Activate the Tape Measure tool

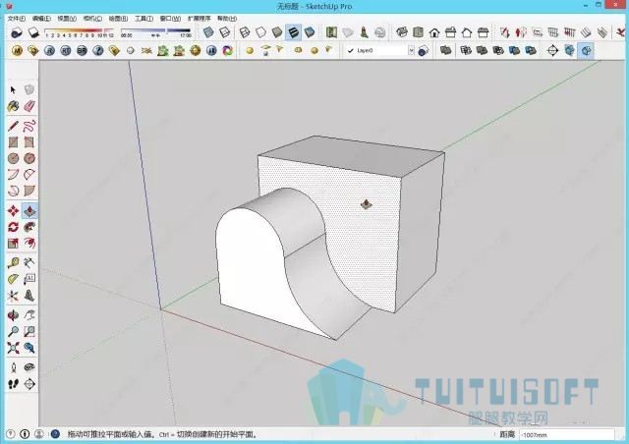pyautogui.click(x=13, y=262)
